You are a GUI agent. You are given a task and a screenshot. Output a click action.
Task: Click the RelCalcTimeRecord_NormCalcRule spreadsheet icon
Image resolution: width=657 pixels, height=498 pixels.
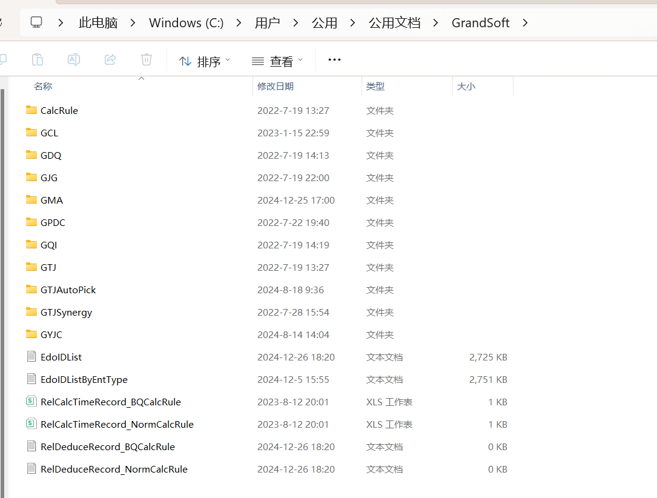31,424
